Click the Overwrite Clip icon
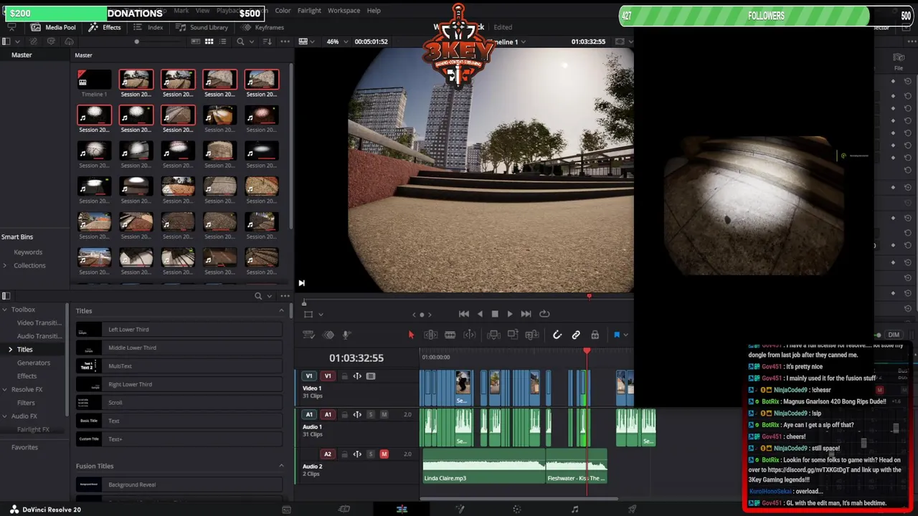The height and width of the screenshot is (516, 918). 513,335
